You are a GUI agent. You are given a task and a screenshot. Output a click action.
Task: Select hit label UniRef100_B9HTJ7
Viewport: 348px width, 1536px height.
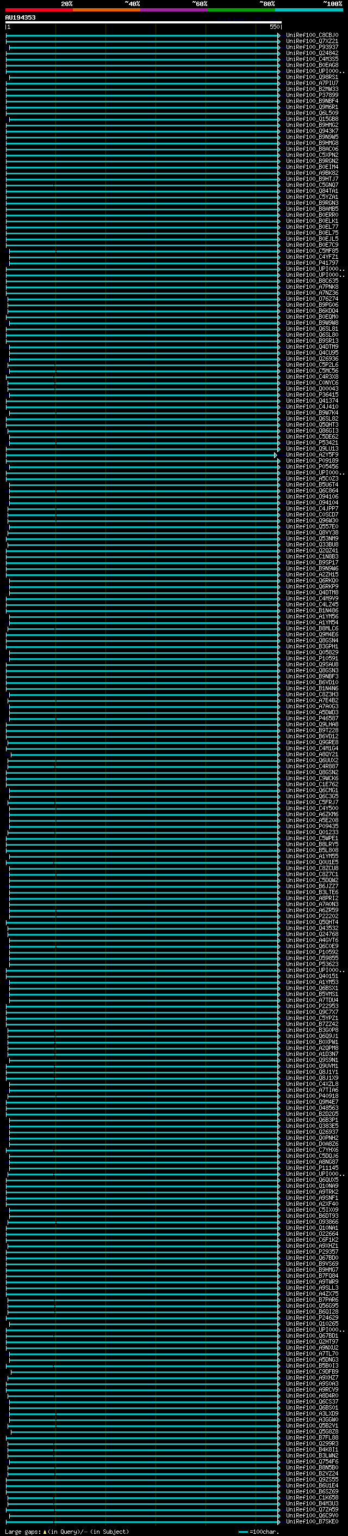pyautogui.click(x=312, y=179)
